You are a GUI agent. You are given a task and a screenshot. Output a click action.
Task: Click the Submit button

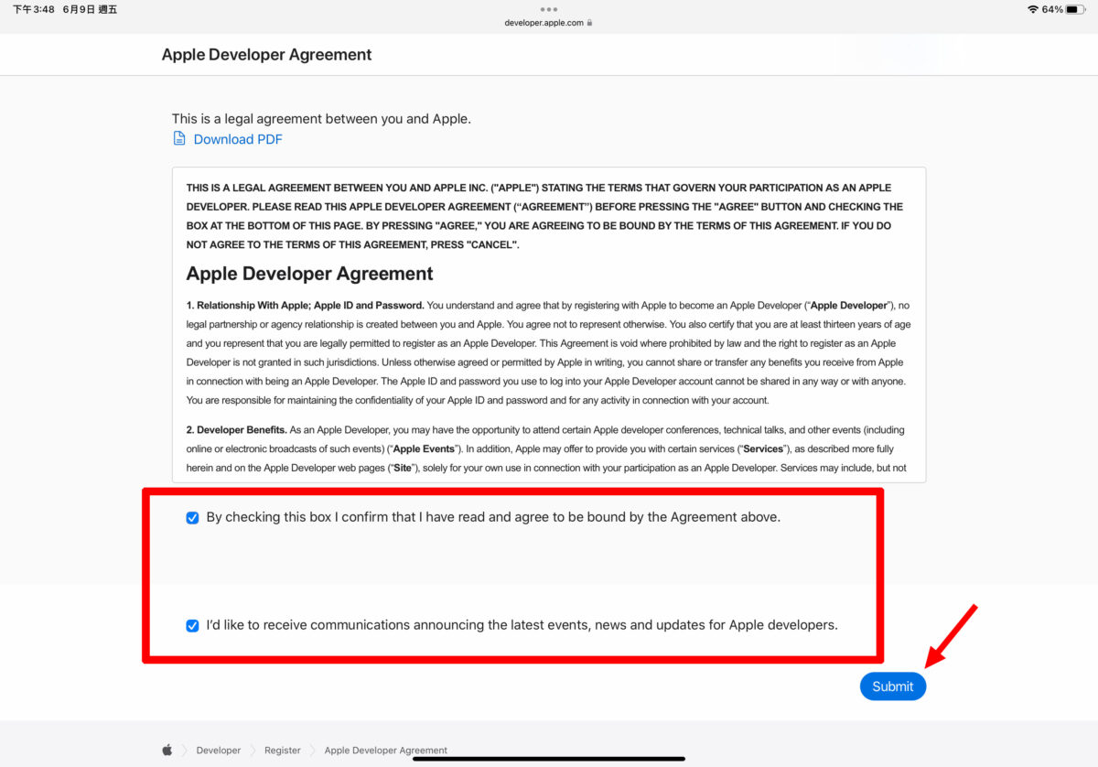pos(893,686)
